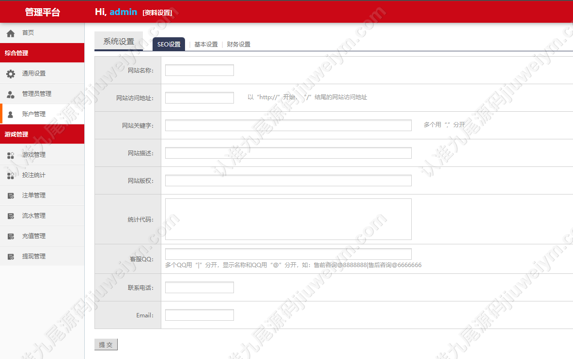Focus the Email input field

click(x=200, y=315)
